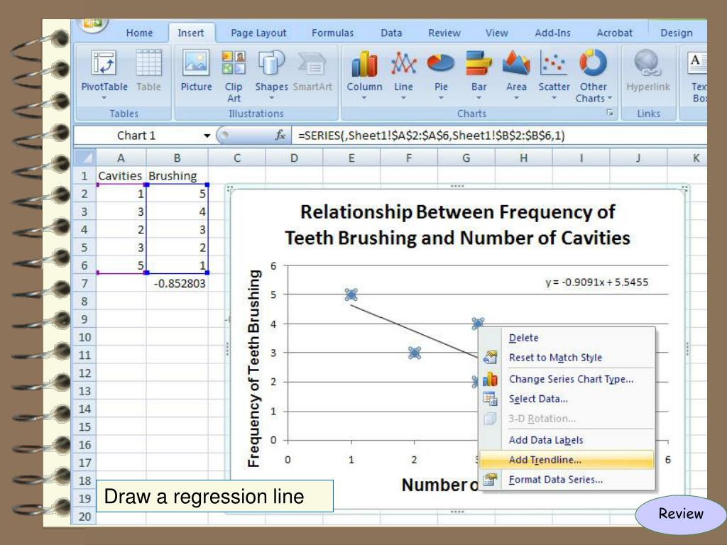
Task: Insert a Picture from the ribbon
Action: pos(196,65)
